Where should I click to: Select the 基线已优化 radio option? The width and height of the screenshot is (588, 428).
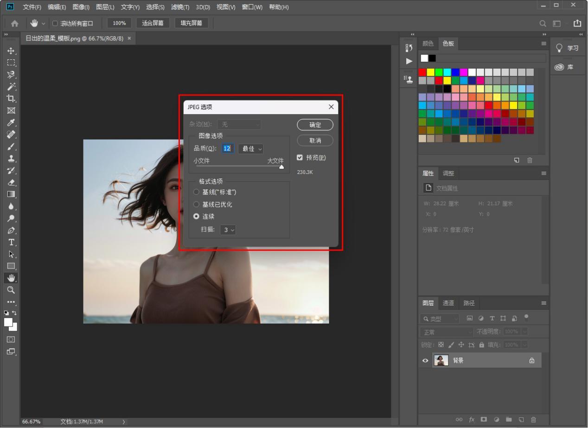coord(197,204)
